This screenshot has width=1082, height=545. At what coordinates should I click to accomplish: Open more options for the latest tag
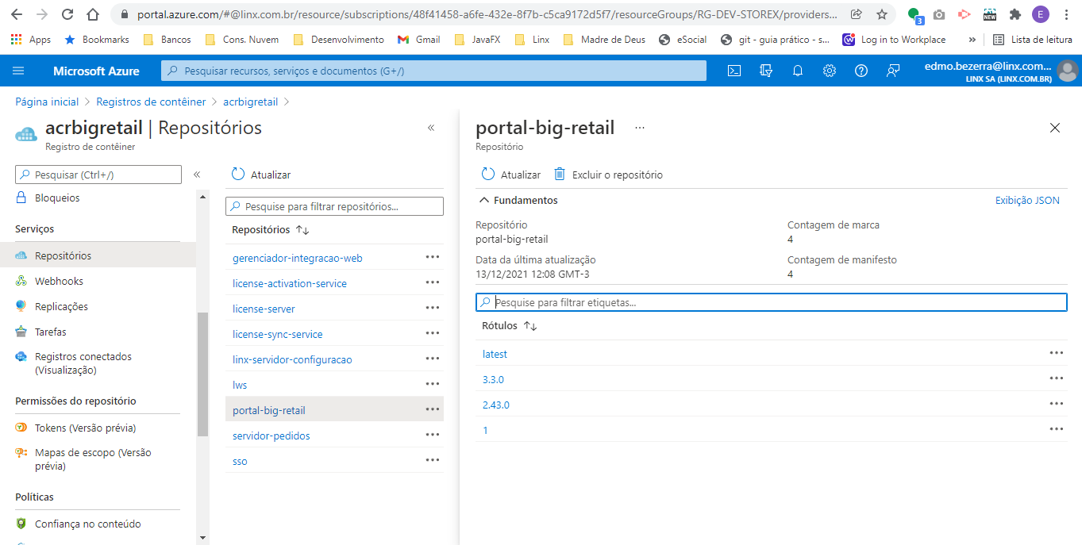(x=1056, y=353)
